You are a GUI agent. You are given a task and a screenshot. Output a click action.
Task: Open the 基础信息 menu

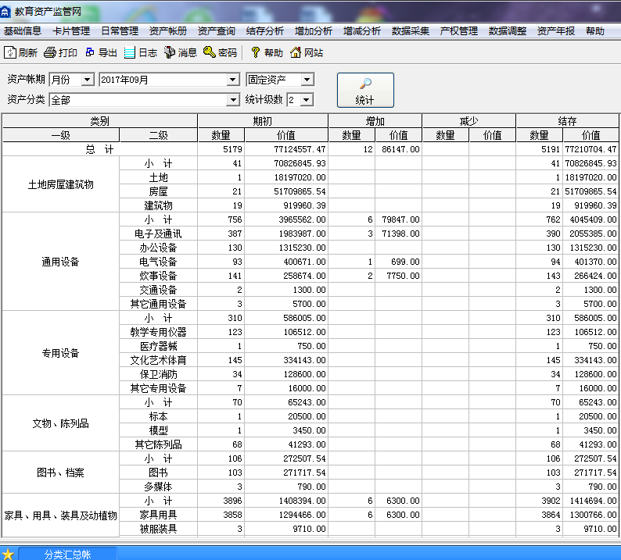click(x=23, y=31)
